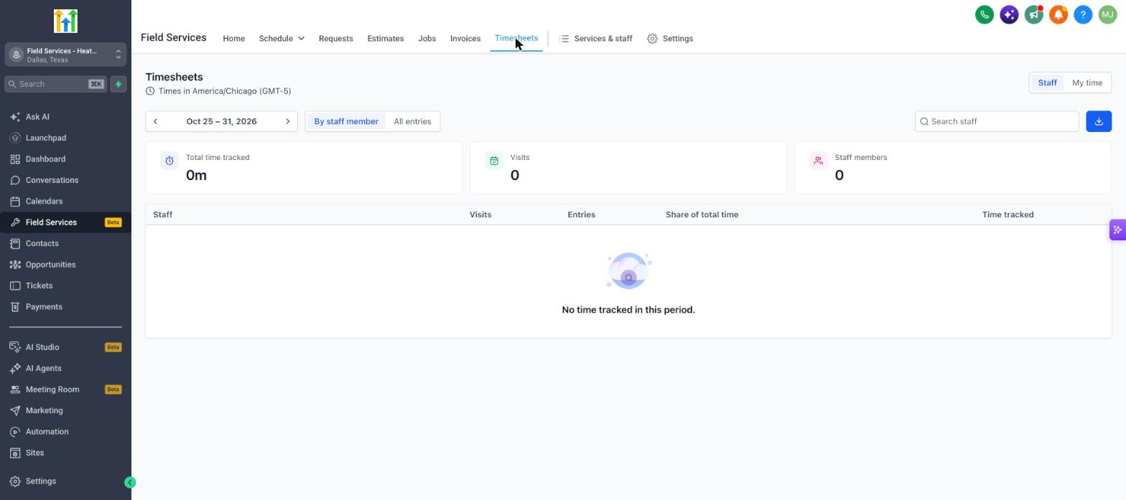Select By staff member grouping

346,121
